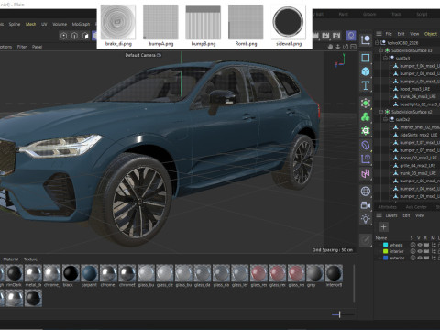Viewport: 440px width, 330px height.
Task: Toggle solo for the interior layer
Action: coord(412,251)
